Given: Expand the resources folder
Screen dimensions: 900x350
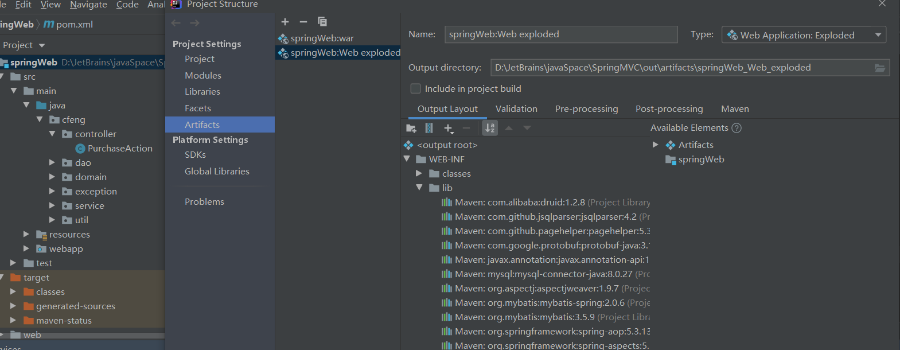Looking at the screenshot, I should click(26, 234).
